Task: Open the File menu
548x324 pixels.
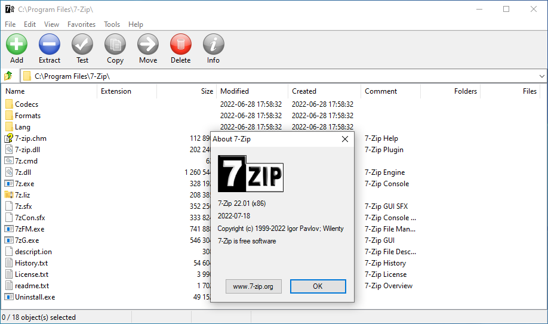Action: pyautogui.click(x=10, y=24)
